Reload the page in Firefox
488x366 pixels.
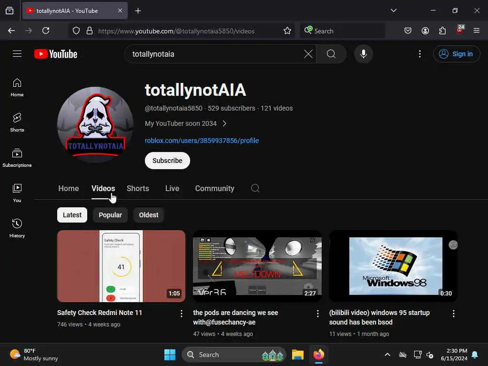(x=46, y=30)
